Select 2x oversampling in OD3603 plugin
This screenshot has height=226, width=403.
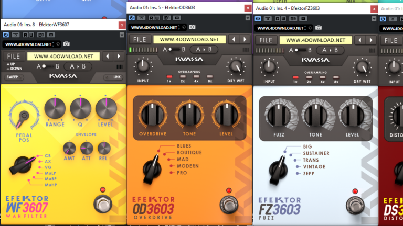pos(183,76)
